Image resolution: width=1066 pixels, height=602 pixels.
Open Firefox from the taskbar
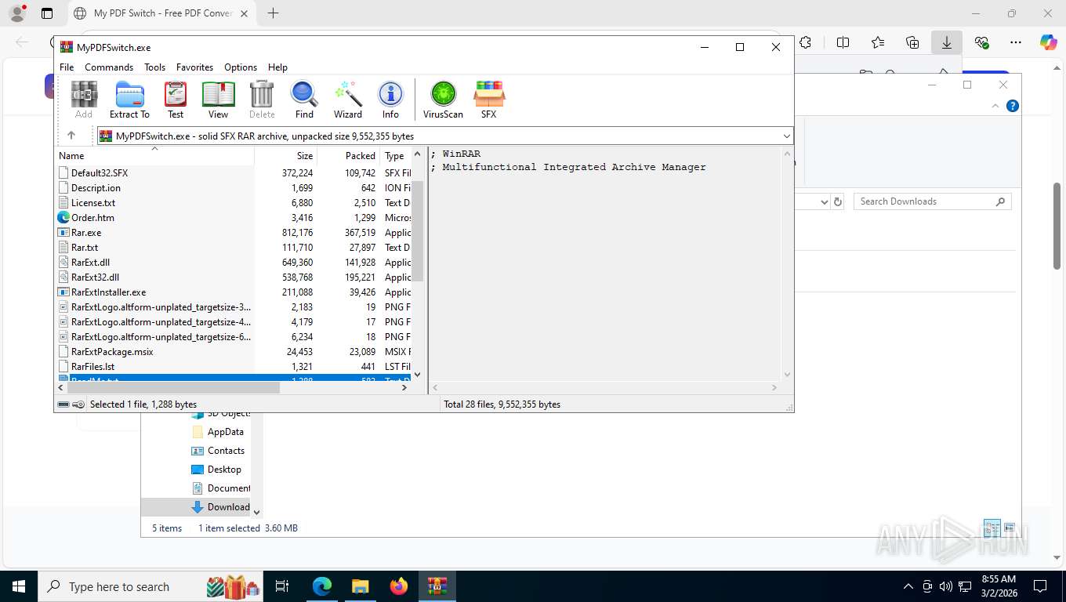point(399,586)
